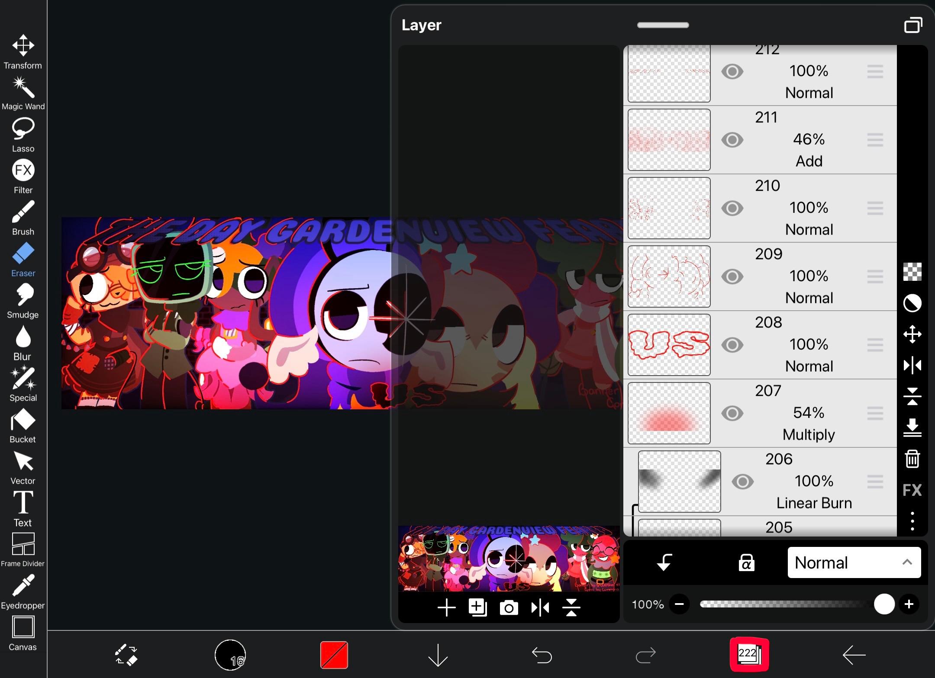Select layer 207 red glow thumbnail
The image size is (935, 678).
[669, 413]
